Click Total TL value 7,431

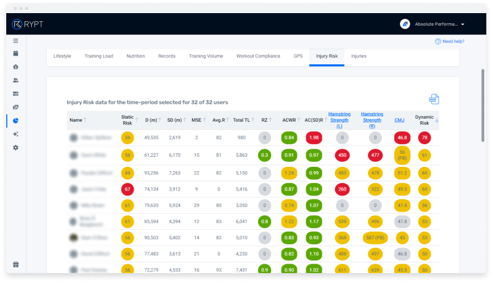click(241, 270)
